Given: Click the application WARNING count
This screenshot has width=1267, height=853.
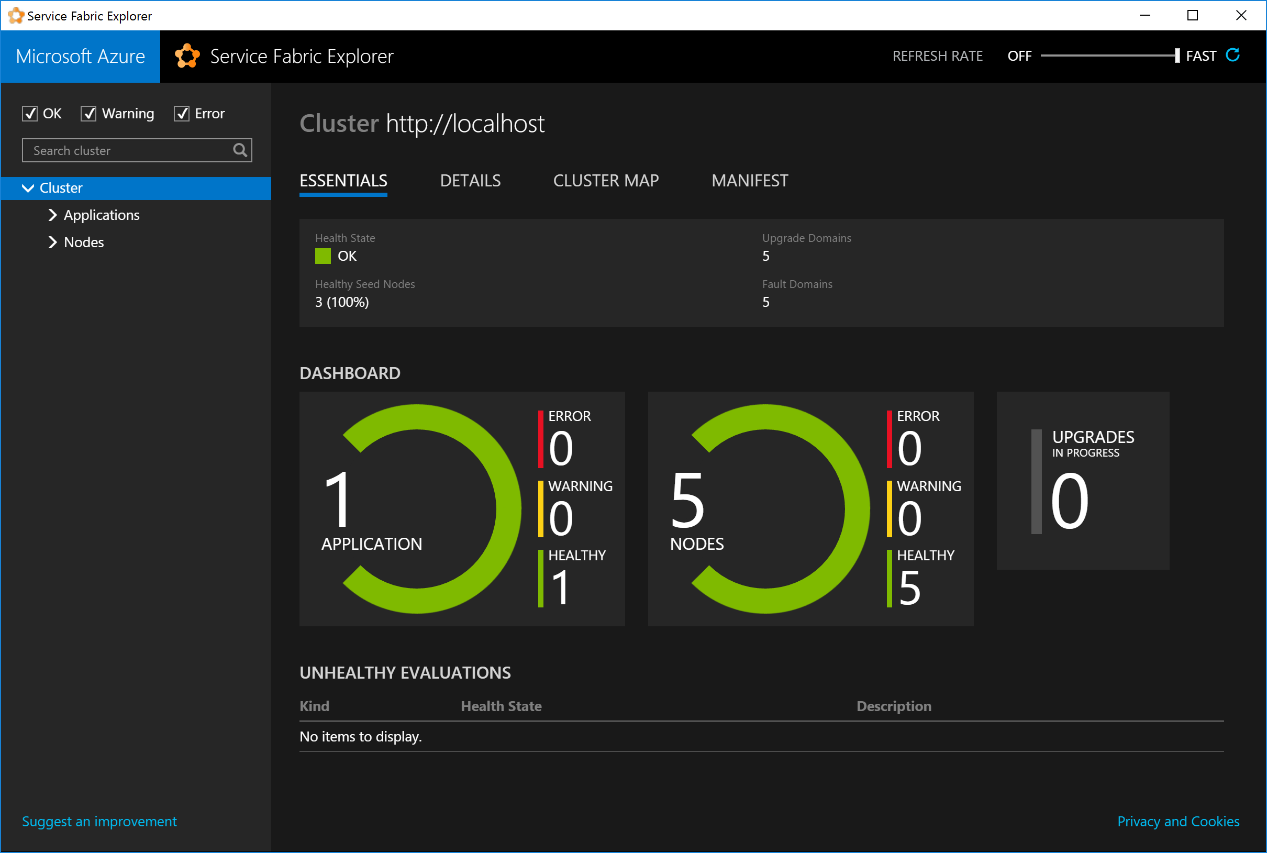Looking at the screenshot, I should (x=561, y=518).
